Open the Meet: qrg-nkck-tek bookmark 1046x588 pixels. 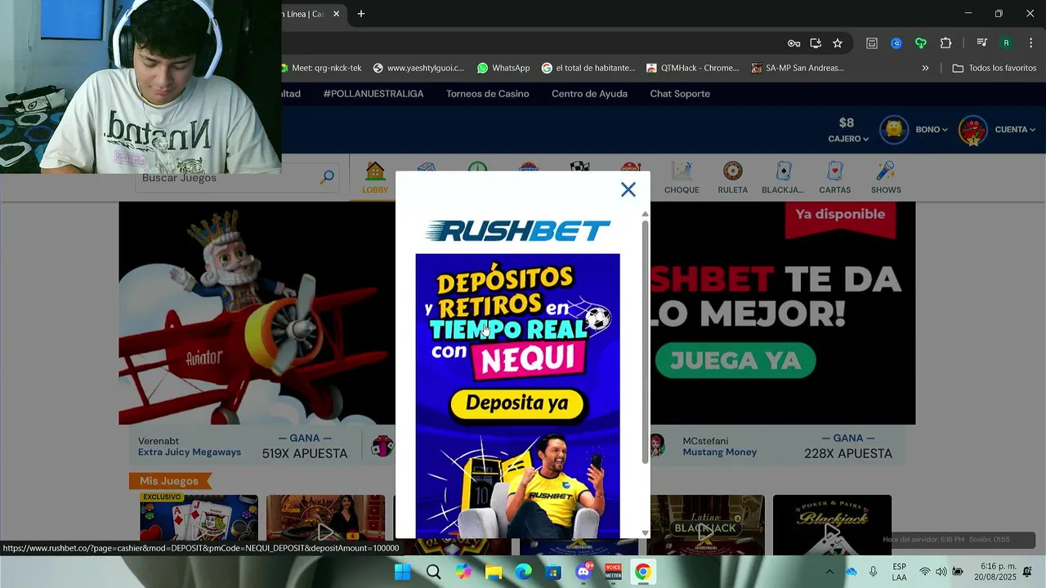322,68
